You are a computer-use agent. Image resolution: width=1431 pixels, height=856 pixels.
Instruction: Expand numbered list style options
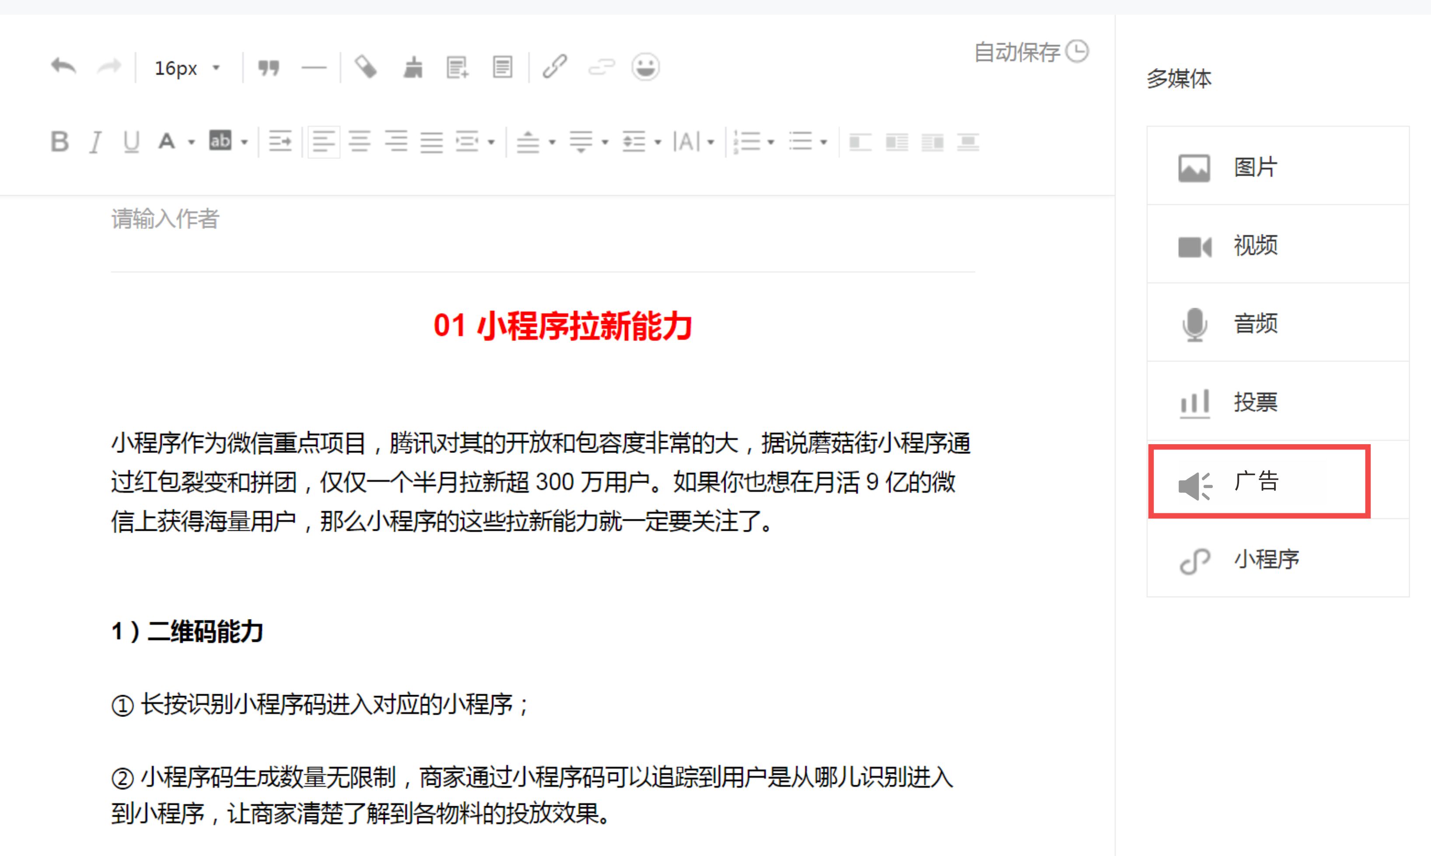click(x=771, y=142)
